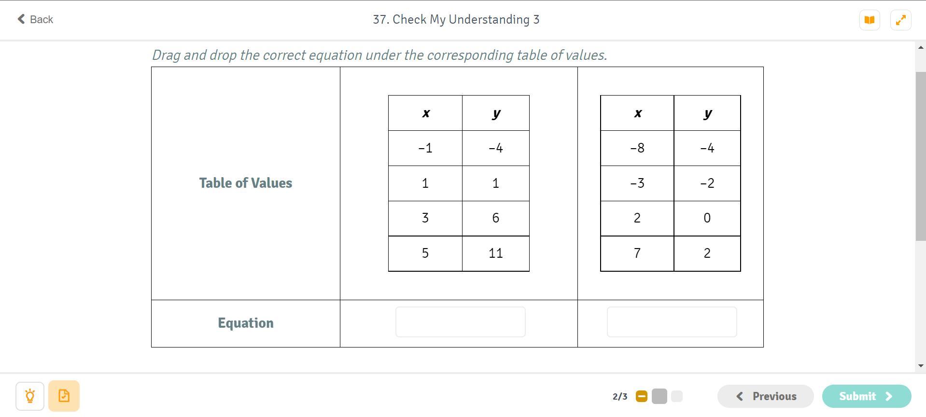The width and height of the screenshot is (926, 417).
Task: Submit the answer
Action: pyautogui.click(x=867, y=396)
